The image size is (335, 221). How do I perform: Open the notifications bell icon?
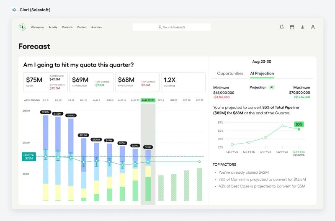tap(281, 27)
